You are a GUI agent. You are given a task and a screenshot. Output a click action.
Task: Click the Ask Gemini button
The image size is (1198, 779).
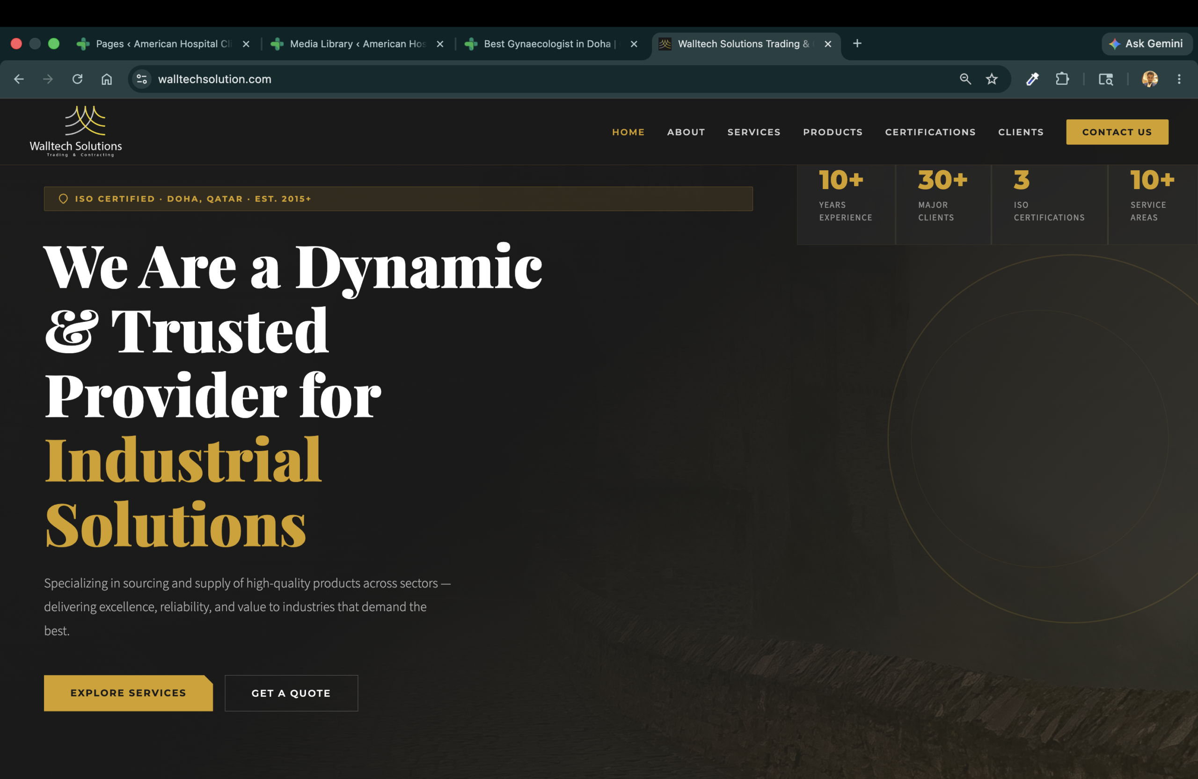coord(1146,44)
